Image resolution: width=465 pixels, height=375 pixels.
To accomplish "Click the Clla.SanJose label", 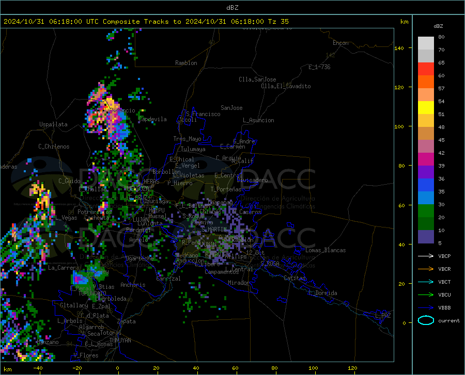I will pos(257,79).
